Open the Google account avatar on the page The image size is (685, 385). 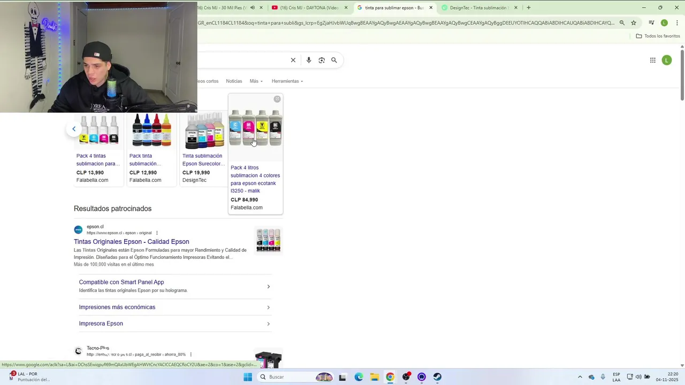pyautogui.click(x=667, y=60)
